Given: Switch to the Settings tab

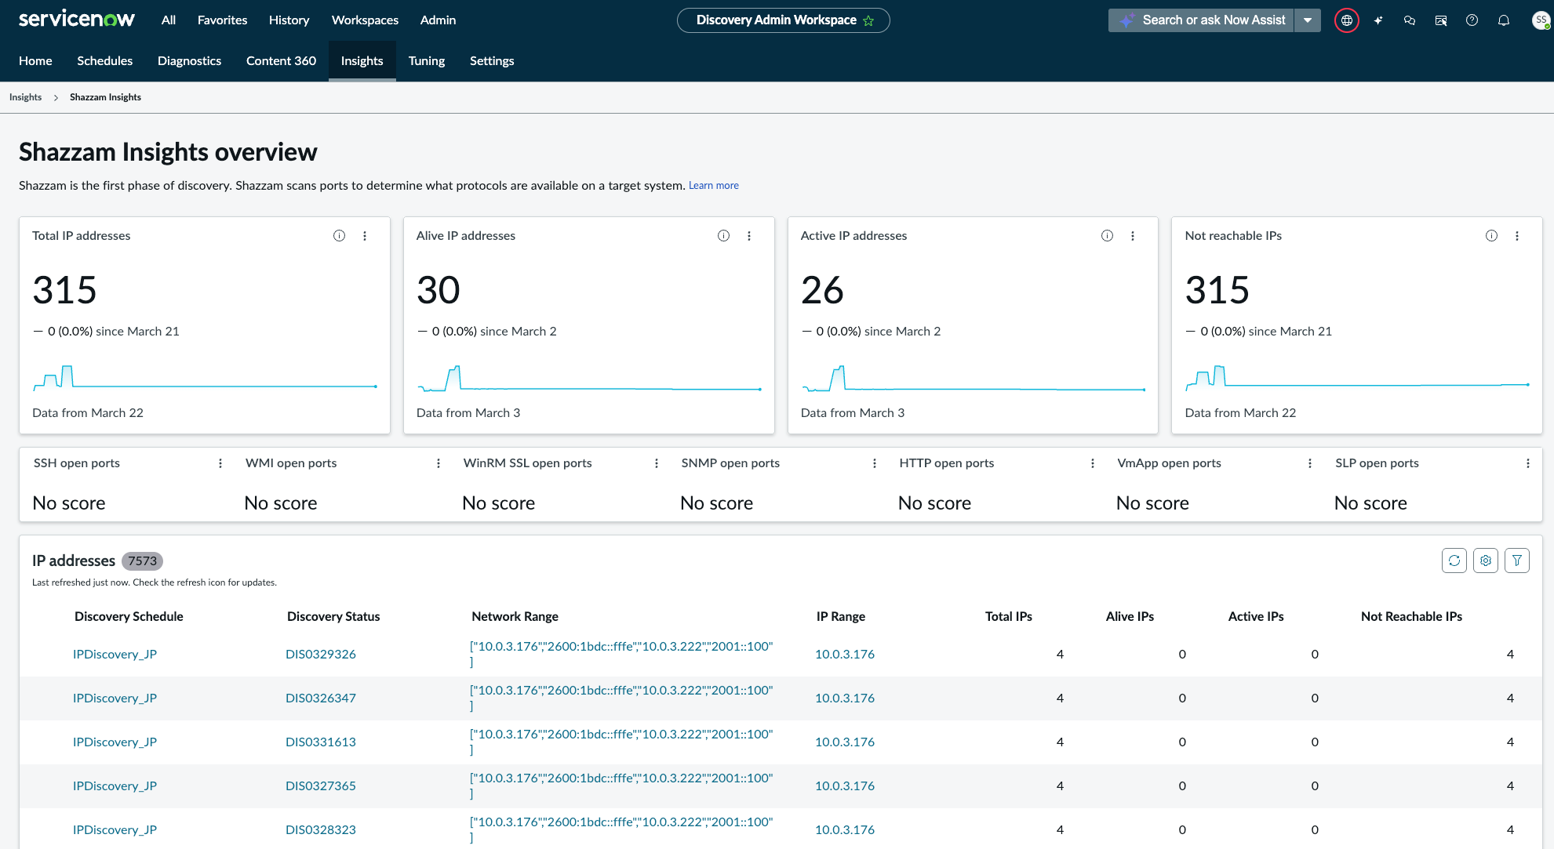Looking at the screenshot, I should pyautogui.click(x=492, y=61).
